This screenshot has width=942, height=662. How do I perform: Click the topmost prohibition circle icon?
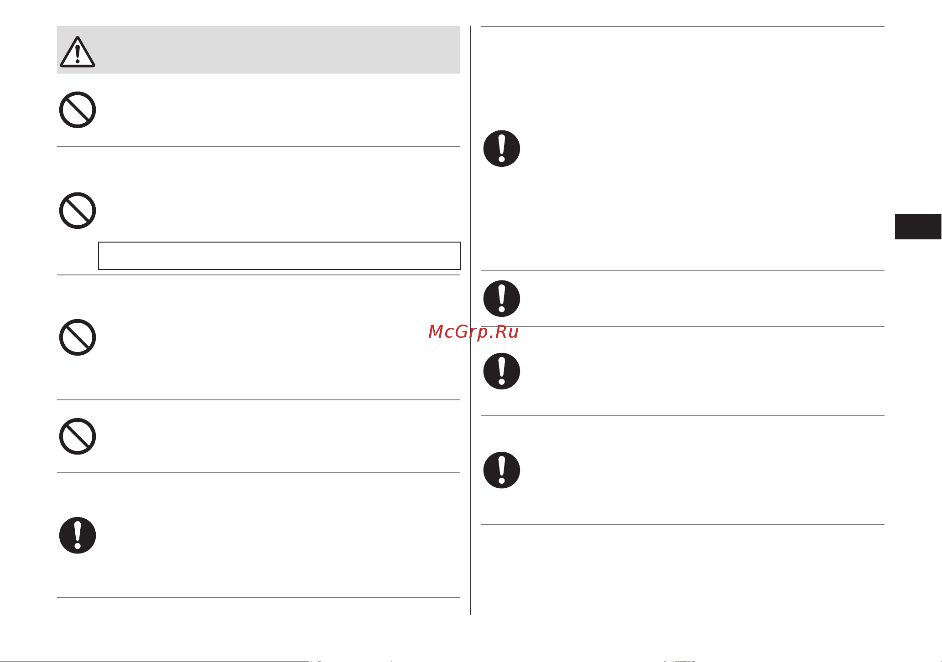tap(78, 110)
